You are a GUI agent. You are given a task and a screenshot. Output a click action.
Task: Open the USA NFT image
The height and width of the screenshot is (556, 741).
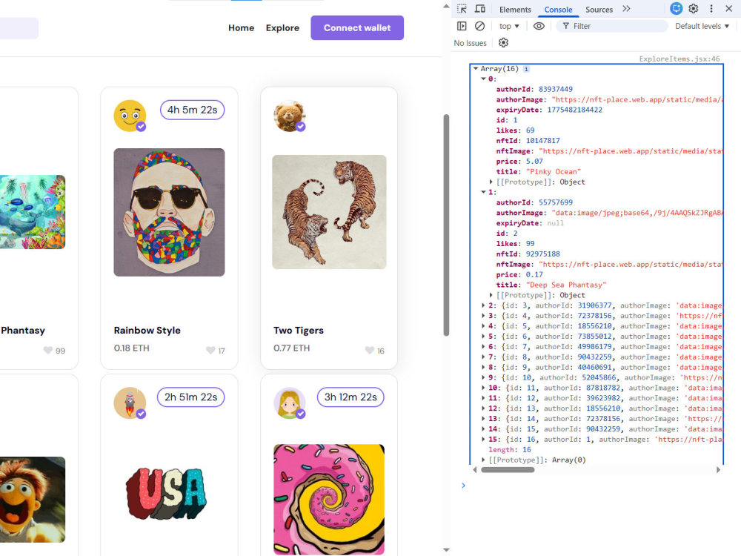pyautogui.click(x=166, y=493)
